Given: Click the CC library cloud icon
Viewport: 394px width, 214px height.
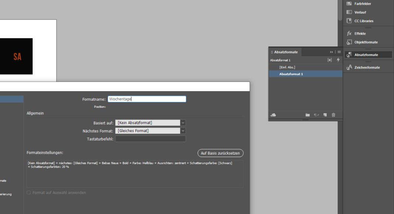Looking at the screenshot, I should (x=273, y=115).
